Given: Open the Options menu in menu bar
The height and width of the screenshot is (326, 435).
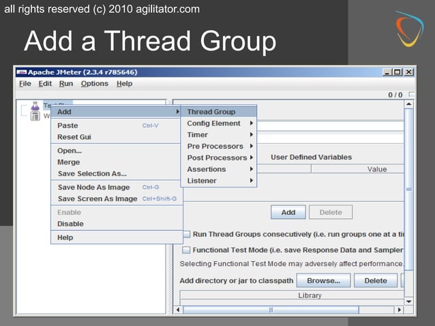Looking at the screenshot, I should click(x=94, y=84).
